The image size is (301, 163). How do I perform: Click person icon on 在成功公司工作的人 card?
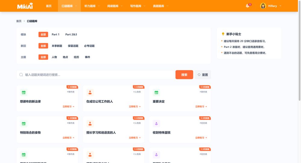click(90, 92)
